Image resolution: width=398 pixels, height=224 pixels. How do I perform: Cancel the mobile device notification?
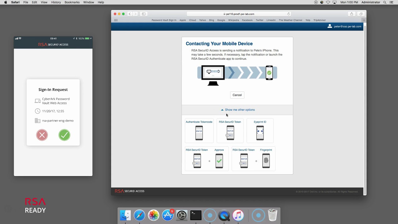tap(237, 95)
